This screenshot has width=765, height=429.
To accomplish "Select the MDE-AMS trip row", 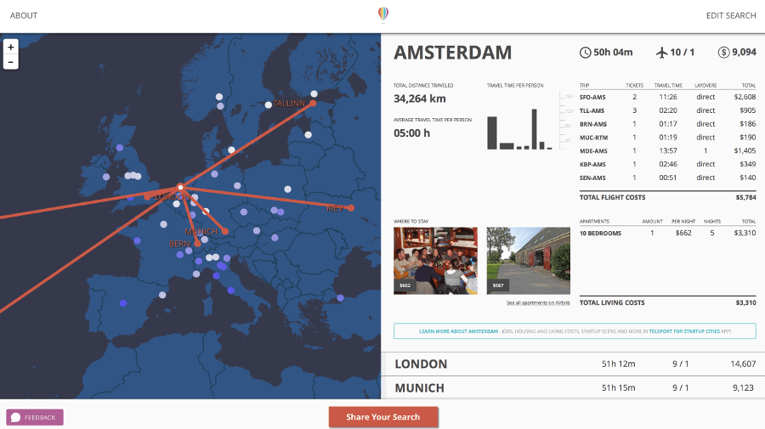I will (x=667, y=150).
